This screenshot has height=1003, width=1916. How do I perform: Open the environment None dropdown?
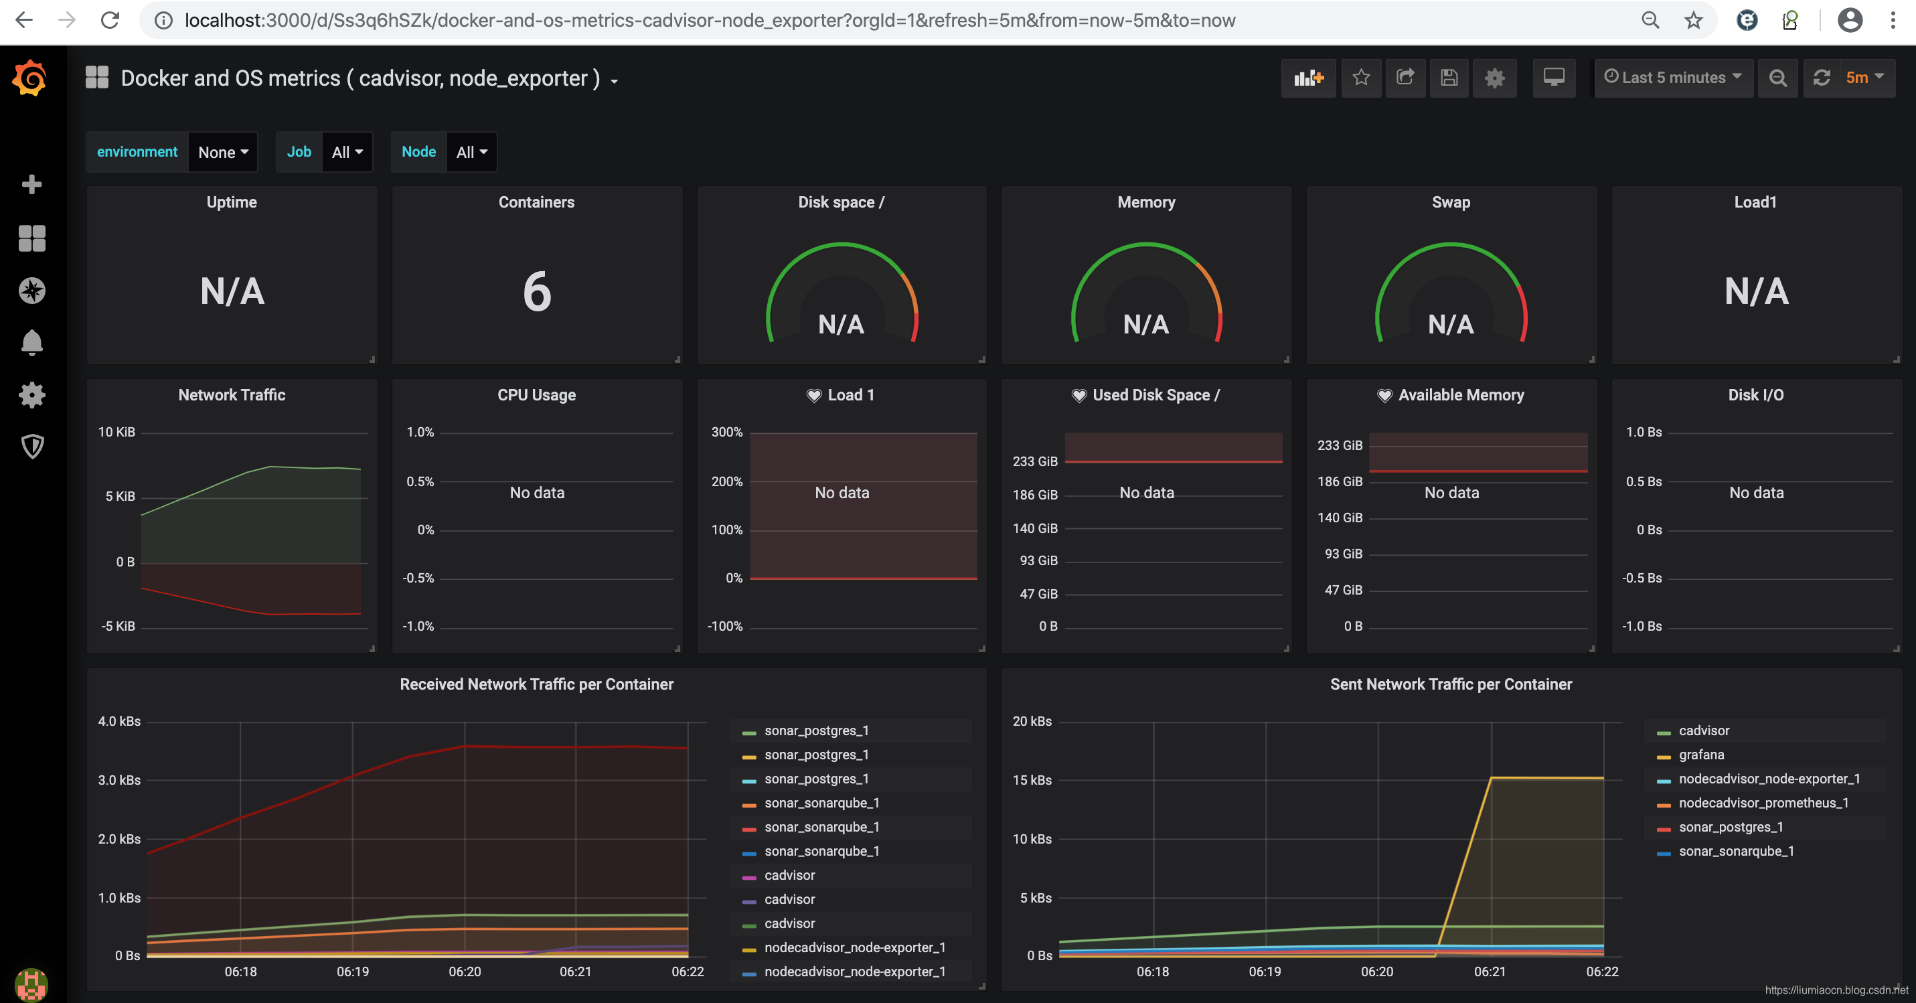223,153
